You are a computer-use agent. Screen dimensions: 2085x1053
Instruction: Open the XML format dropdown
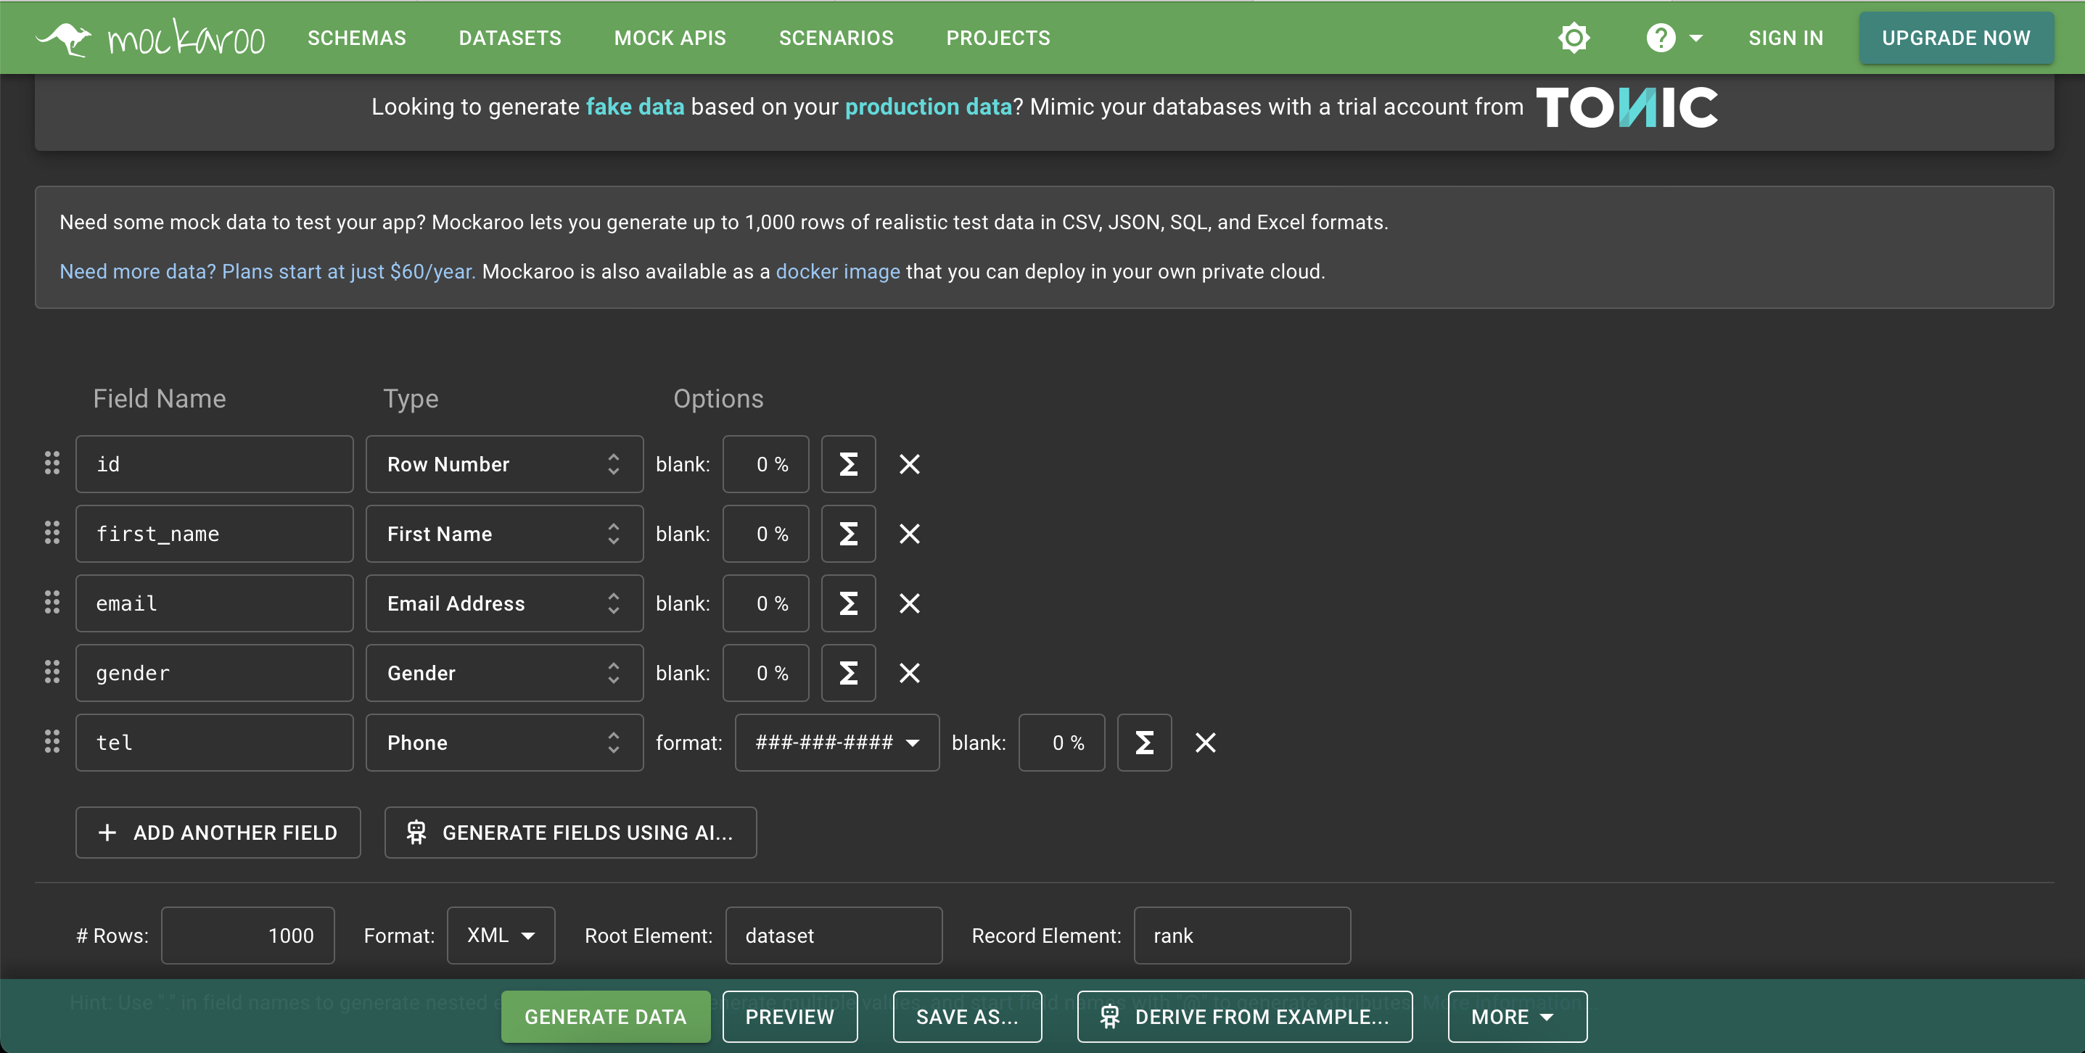point(500,935)
